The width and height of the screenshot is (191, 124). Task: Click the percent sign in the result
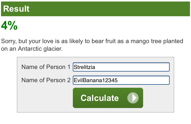[x=13, y=25]
